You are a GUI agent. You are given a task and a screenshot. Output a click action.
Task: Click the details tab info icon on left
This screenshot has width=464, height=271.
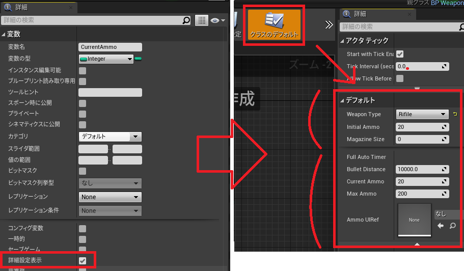tap(8, 8)
